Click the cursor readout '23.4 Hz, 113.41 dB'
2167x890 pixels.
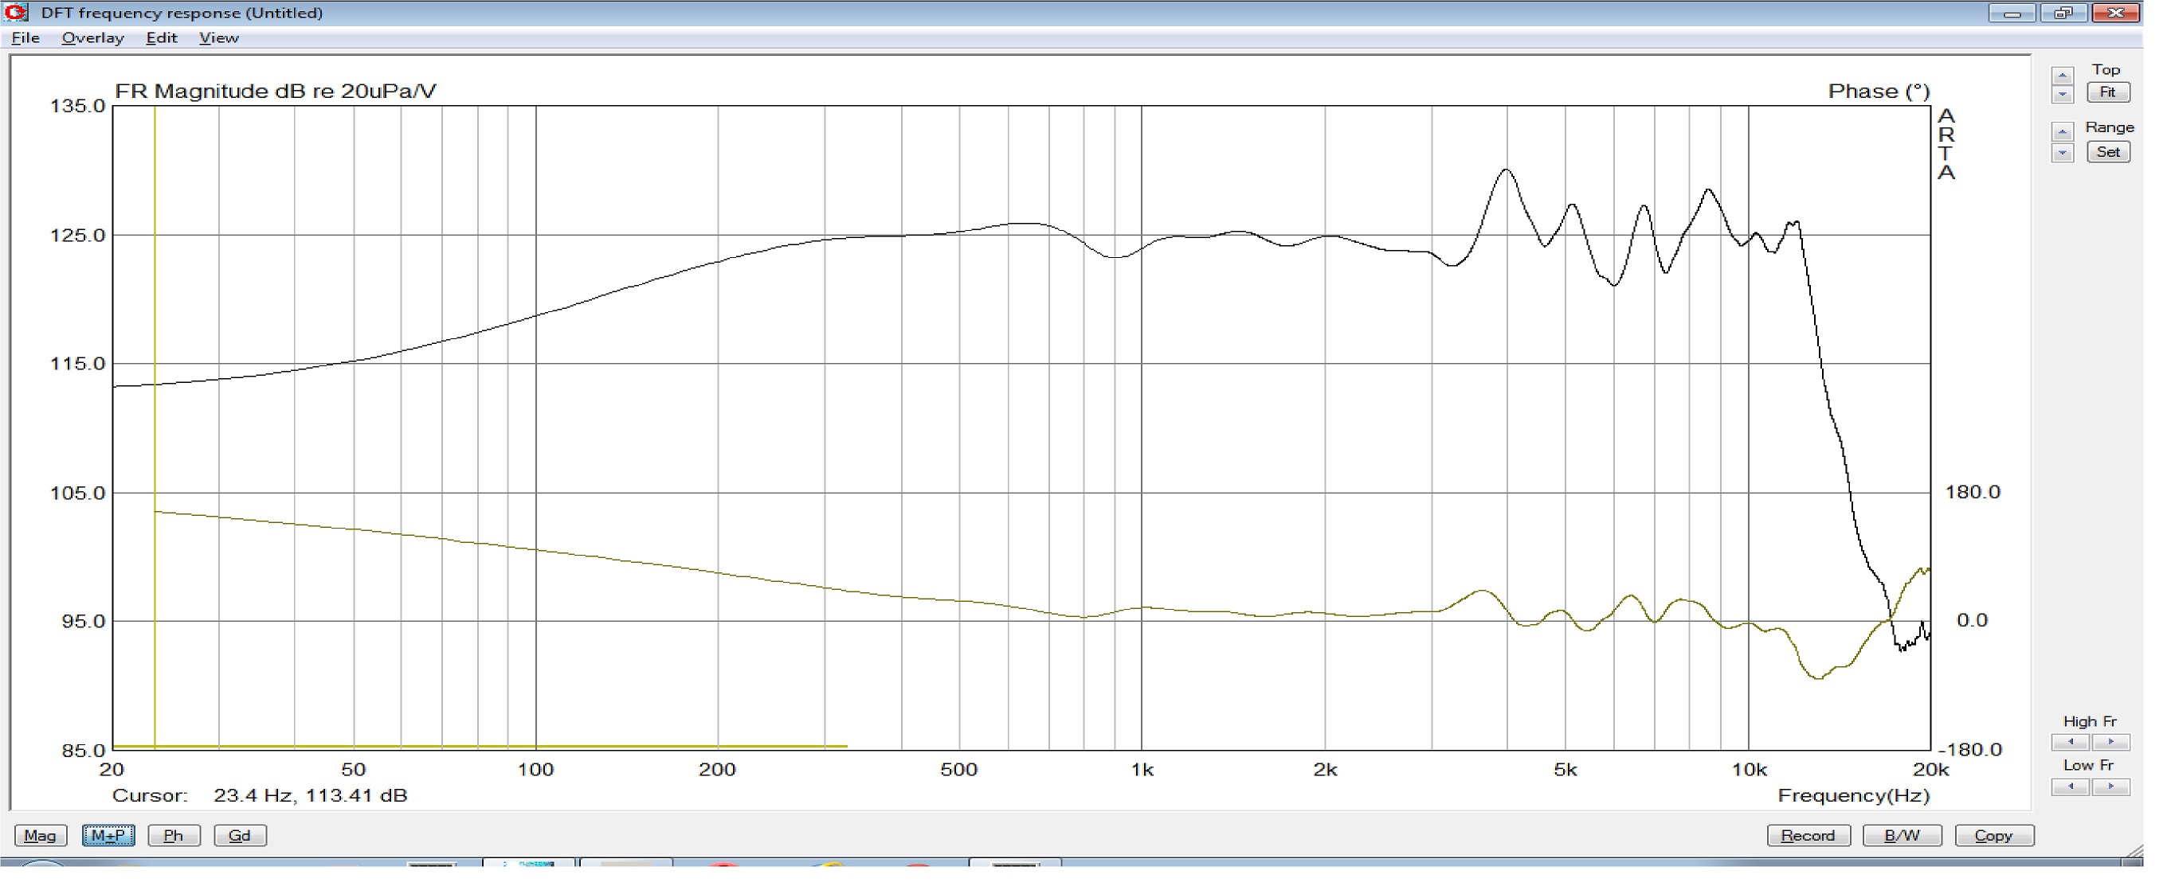310,795
